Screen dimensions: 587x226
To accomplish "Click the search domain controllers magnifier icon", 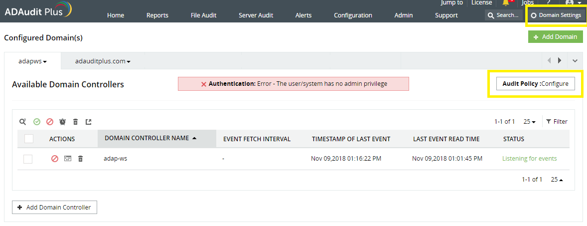I will point(23,122).
